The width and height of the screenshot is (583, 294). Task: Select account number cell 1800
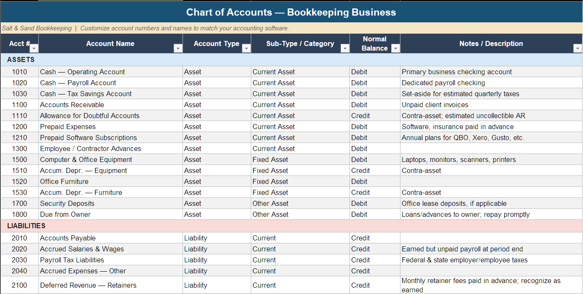tap(19, 214)
